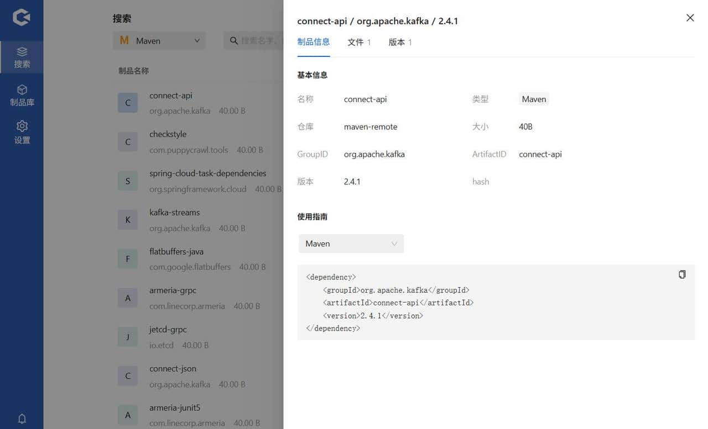This screenshot has height=429, width=708.
Task: Click the C avatar of checkstyle
Action: point(128,142)
